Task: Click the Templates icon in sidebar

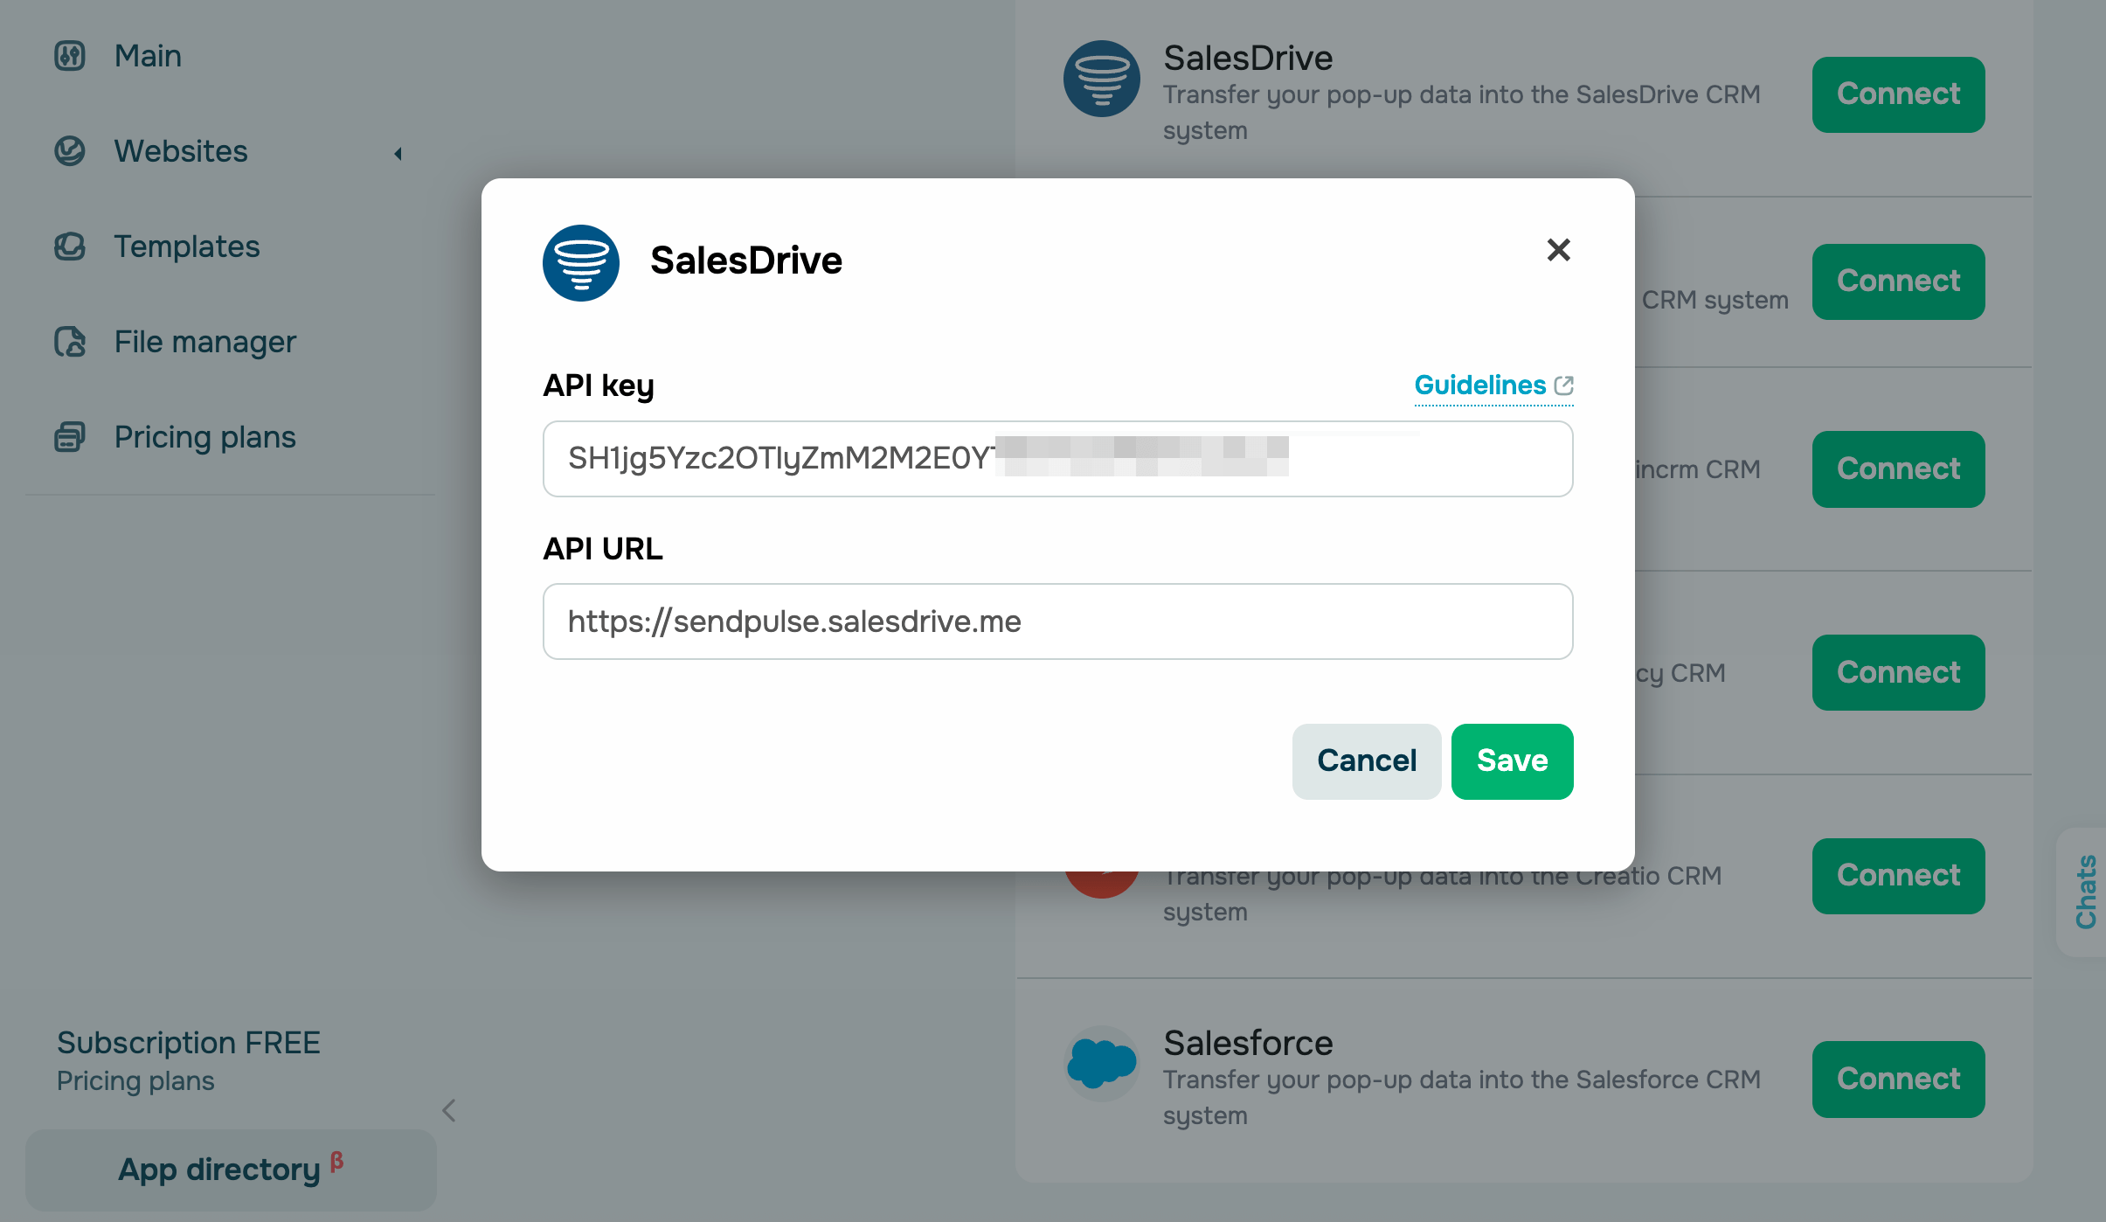Action: (x=70, y=246)
